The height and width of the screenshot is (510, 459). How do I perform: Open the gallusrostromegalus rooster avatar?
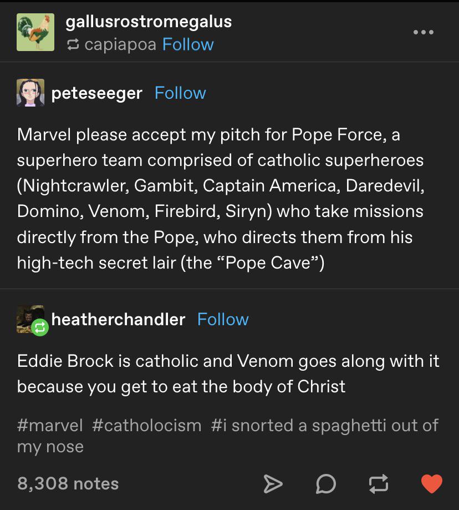[x=35, y=32]
